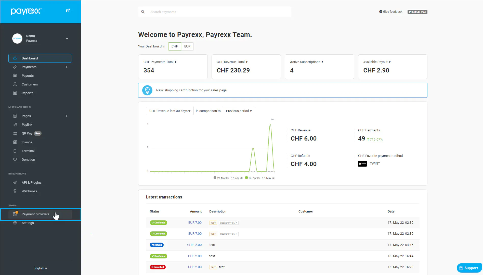Toggle the grey previous period legend series
Viewport: 483px width, 275px height.
(215, 178)
